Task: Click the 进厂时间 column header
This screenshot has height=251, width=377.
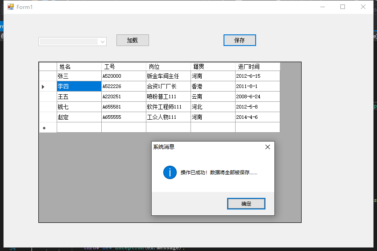Action: (257, 67)
